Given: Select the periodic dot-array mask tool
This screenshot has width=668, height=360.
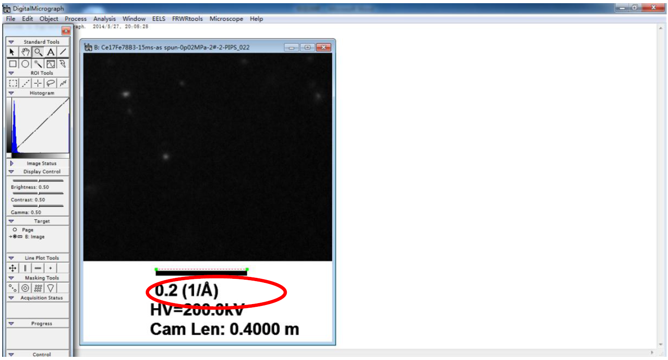Looking at the screenshot, I should [x=38, y=288].
